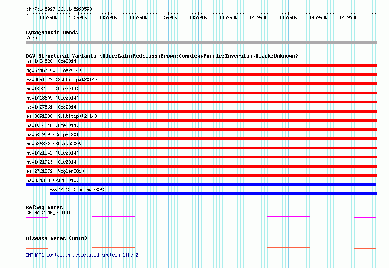389x268 pixels.
Task: Open variant esv3891230 (Suktitipat2014)
Action: pos(62,116)
